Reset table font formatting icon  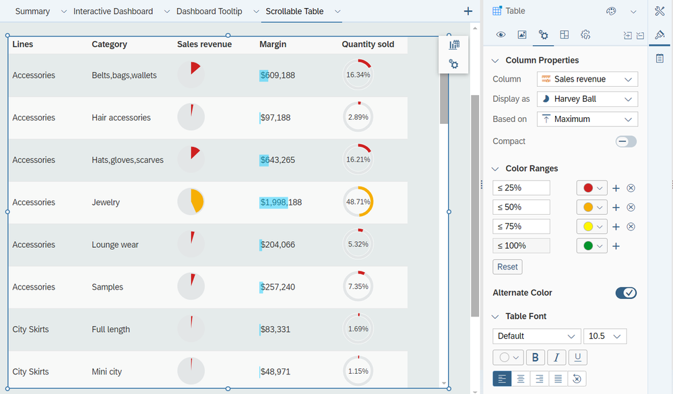click(577, 379)
